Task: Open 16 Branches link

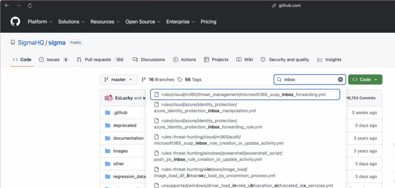Action: [158, 80]
